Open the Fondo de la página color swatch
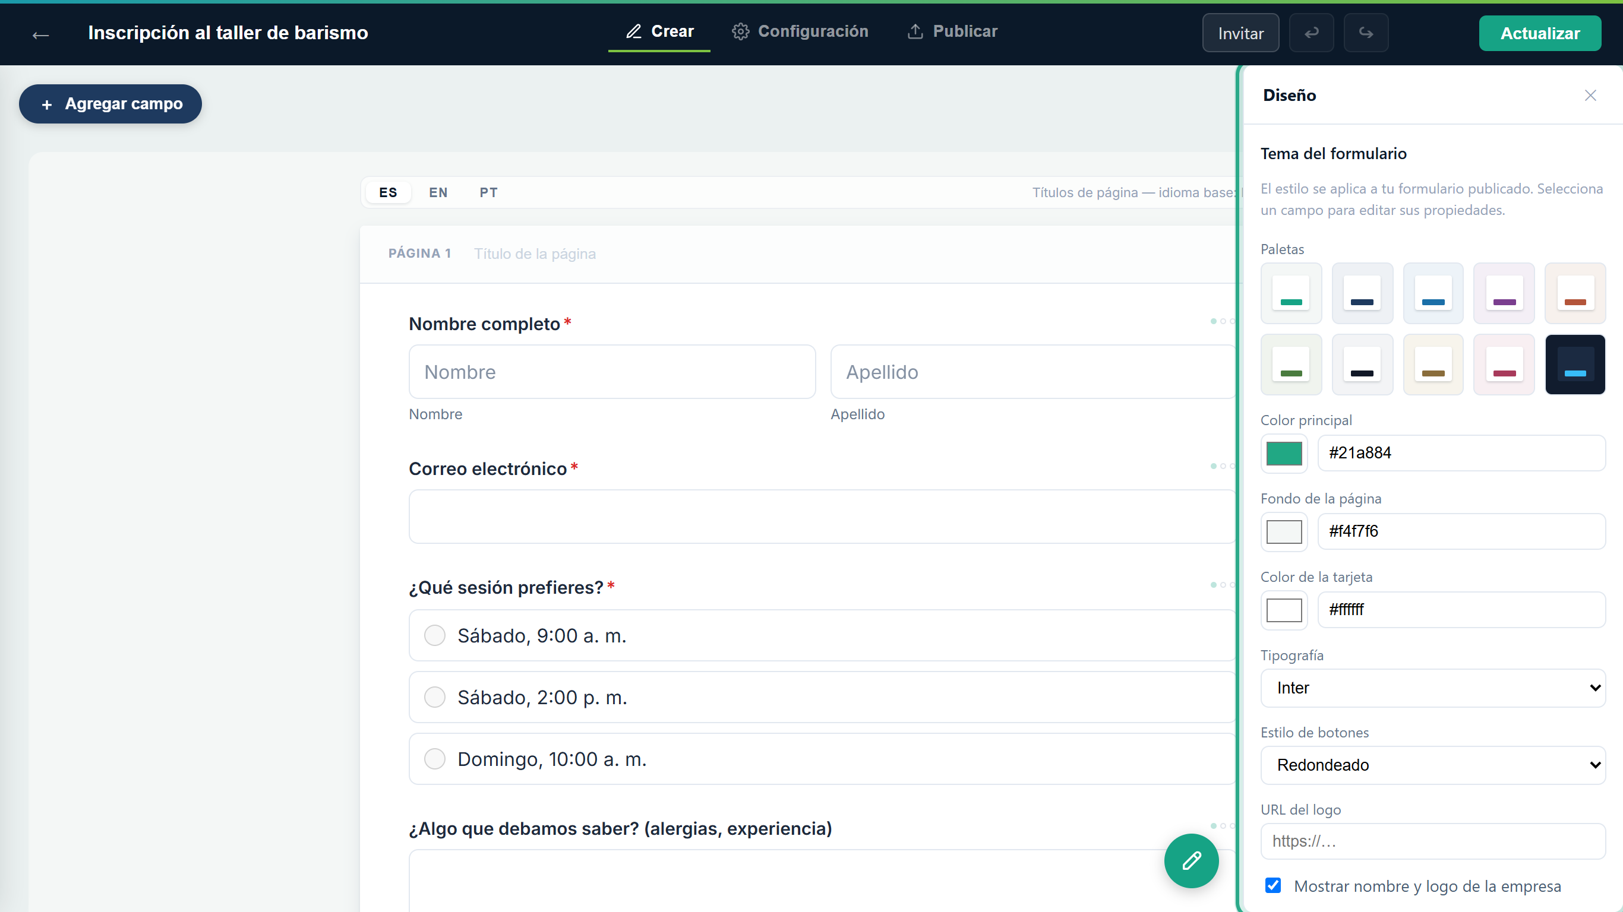Viewport: 1623px width, 912px height. tap(1284, 531)
